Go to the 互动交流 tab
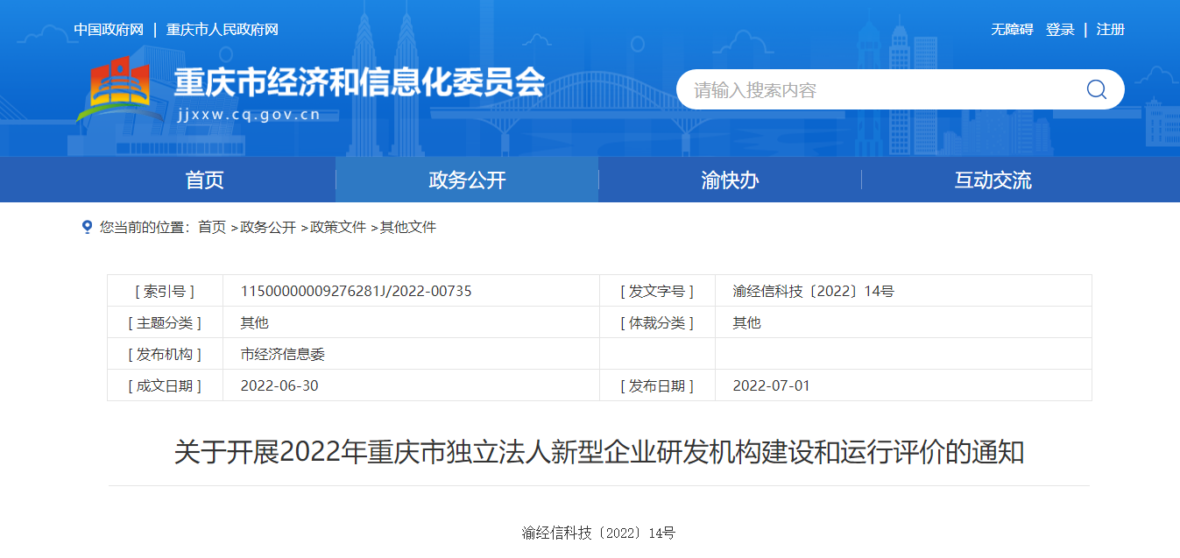The image size is (1180, 558). (993, 180)
